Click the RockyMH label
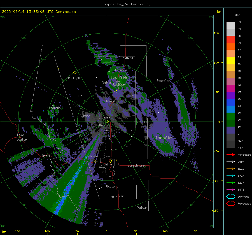 tap(74, 78)
